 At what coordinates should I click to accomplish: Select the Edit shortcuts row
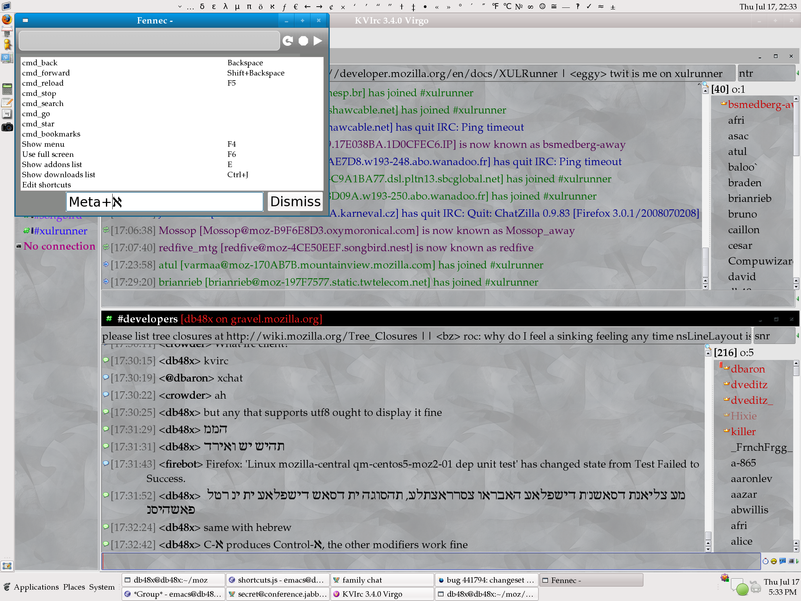pos(172,185)
